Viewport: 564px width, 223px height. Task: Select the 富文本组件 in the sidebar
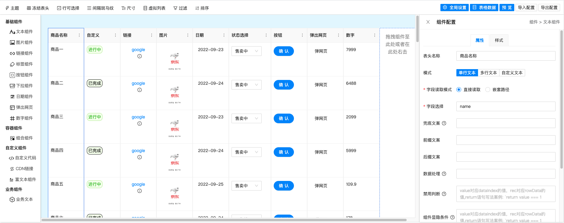pyautogui.click(x=22, y=179)
